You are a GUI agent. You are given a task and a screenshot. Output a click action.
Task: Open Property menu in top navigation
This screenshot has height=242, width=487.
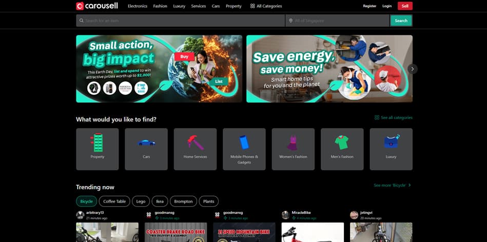[x=233, y=6]
